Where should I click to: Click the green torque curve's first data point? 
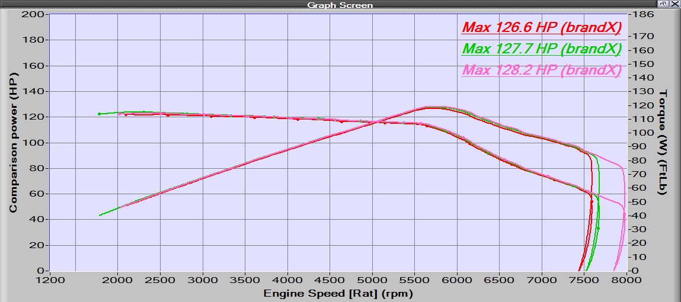[x=100, y=114]
